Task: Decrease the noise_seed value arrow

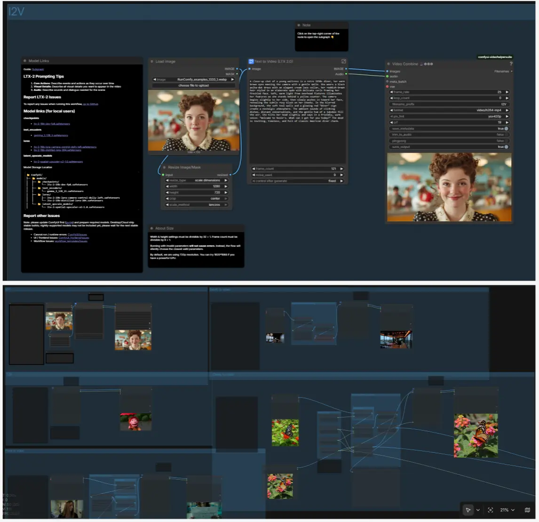Action: 254,175
